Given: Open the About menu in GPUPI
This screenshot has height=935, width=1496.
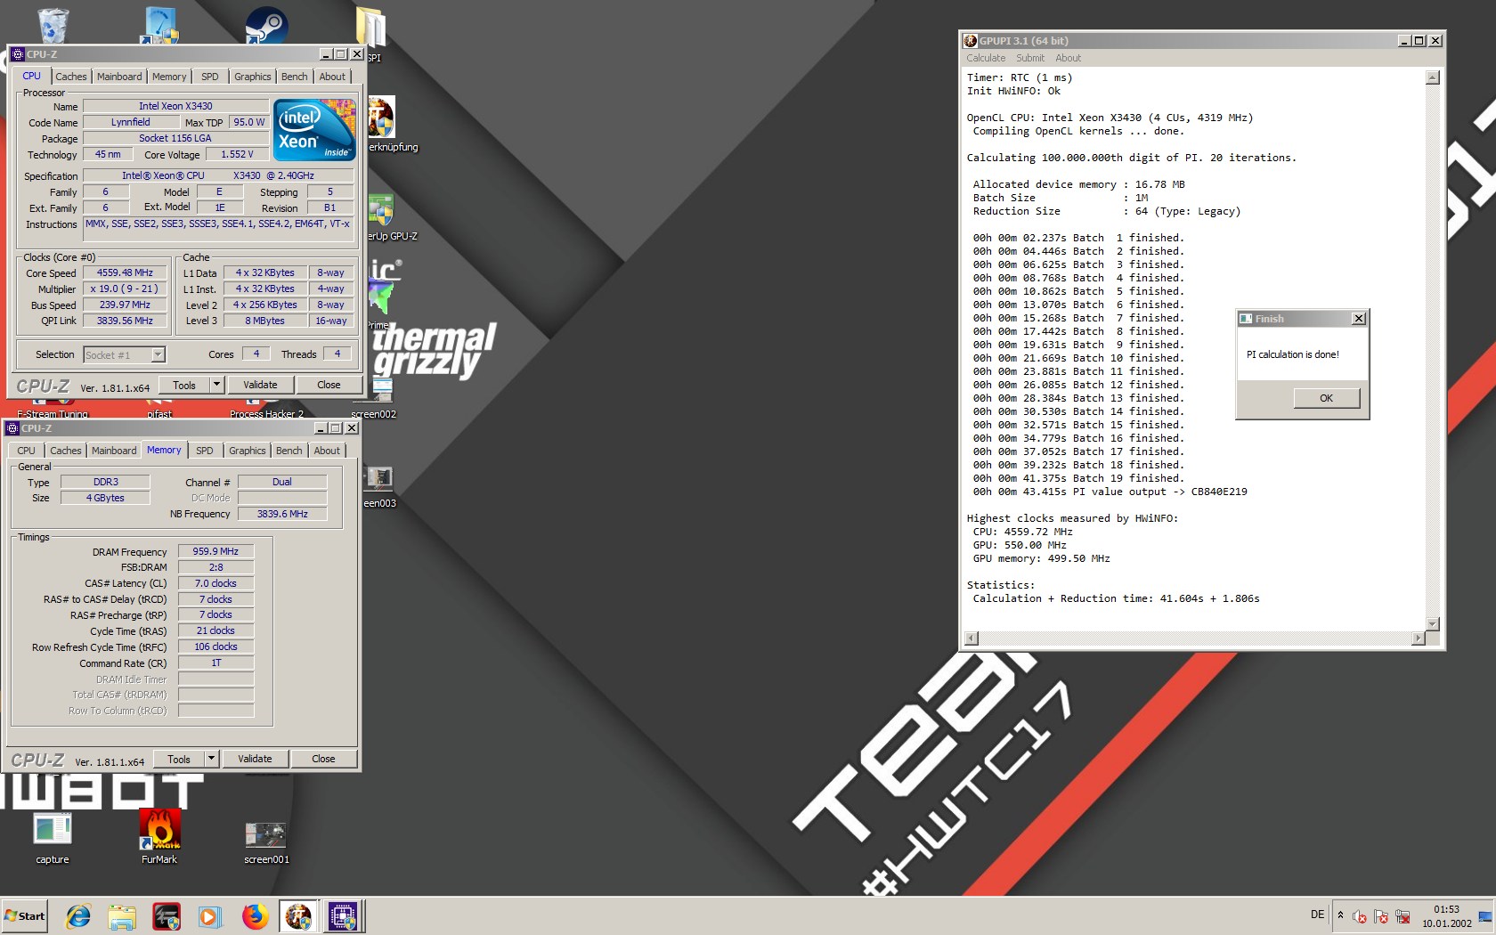Looking at the screenshot, I should 1068,58.
